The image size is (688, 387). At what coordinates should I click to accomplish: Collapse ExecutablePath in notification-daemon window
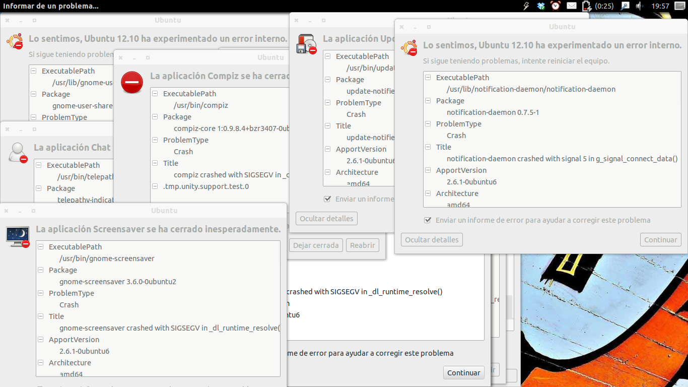point(428,78)
